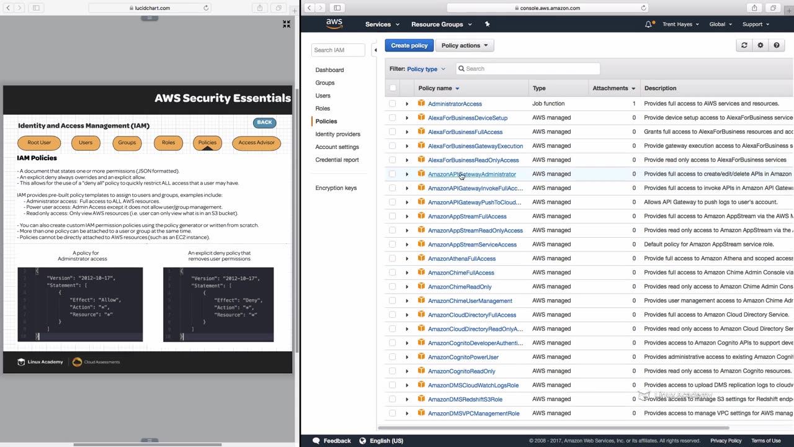The width and height of the screenshot is (794, 447).
Task: Check the AmazonChimeFullAccess policy checkbox
Action: 393,273
